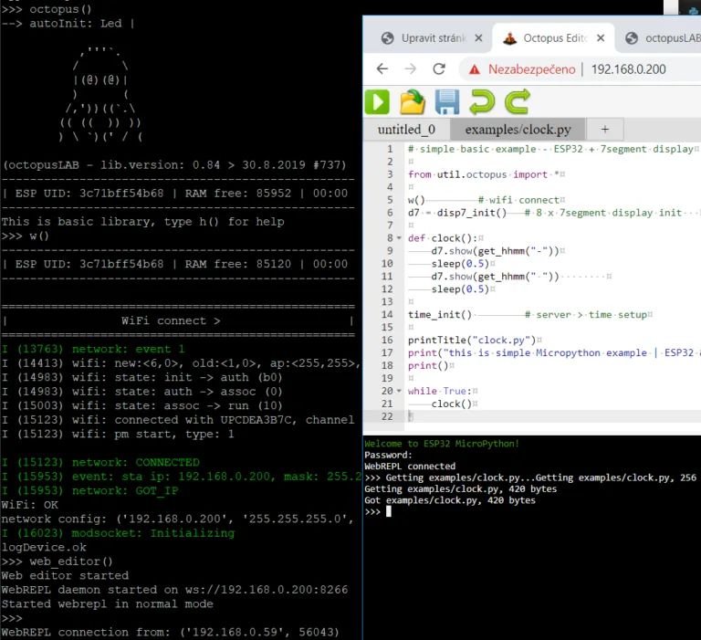Viewport: 701px width, 640px height.
Task: Click the from util.octopus import line
Action: (x=486, y=174)
